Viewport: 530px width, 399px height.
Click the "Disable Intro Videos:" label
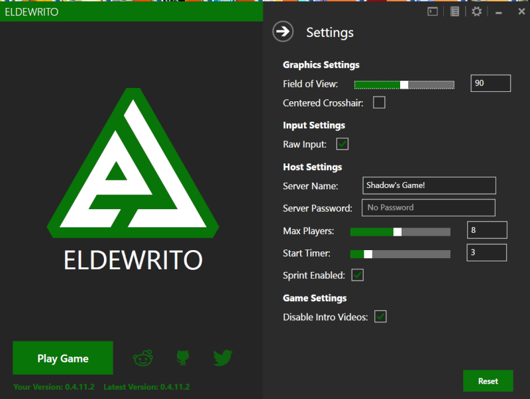click(325, 318)
